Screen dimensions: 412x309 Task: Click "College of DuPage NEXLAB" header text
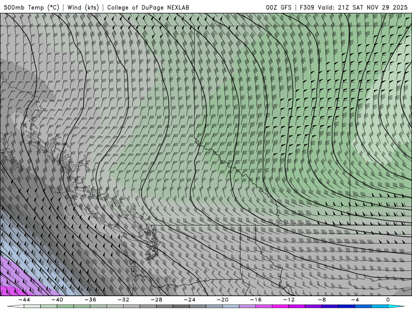pyautogui.click(x=148, y=7)
